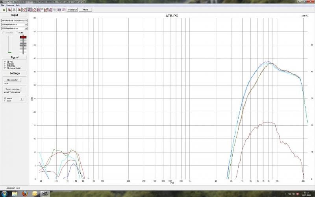Choose the zoom radio option
Viewport: 315px width, 197px height.
pyautogui.click(x=5, y=100)
